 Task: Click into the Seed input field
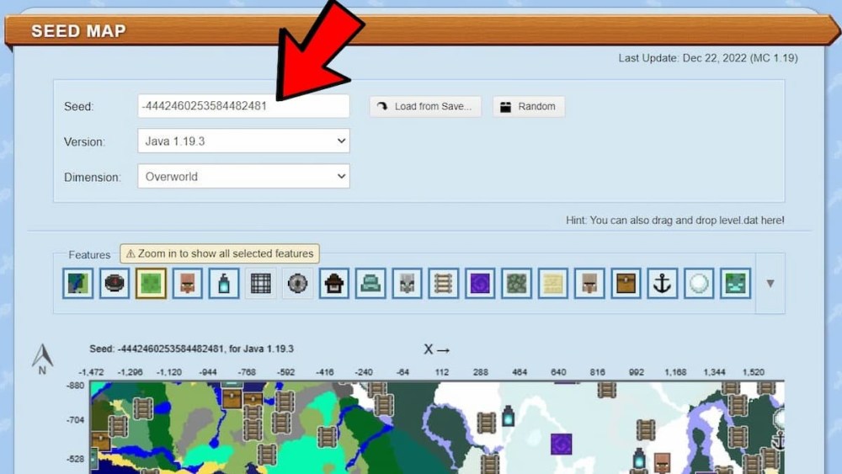click(x=243, y=106)
